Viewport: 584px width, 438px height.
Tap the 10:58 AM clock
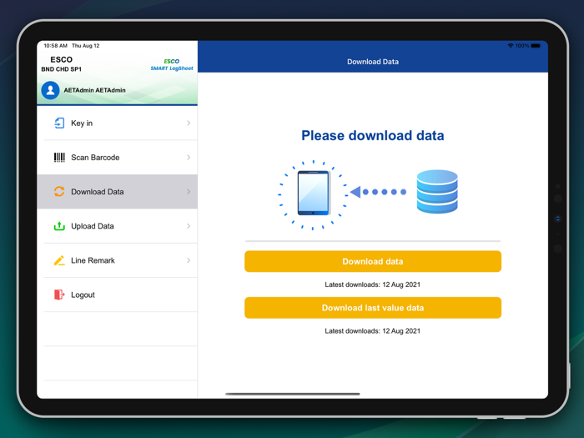[x=56, y=46]
